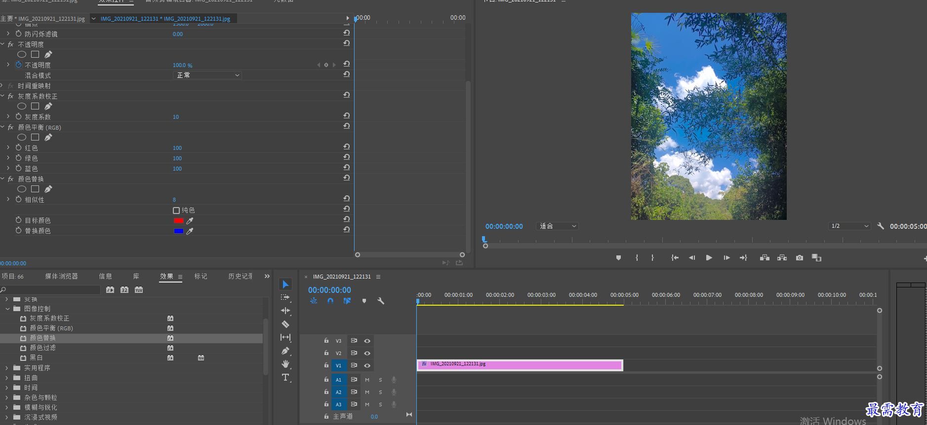Click the Lift button
927x425 pixels.
(765, 258)
